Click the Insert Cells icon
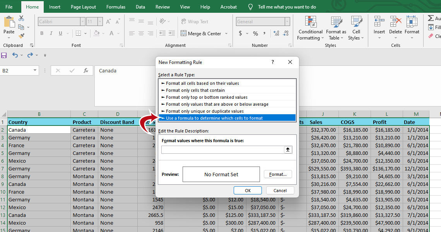 pyautogui.click(x=379, y=23)
